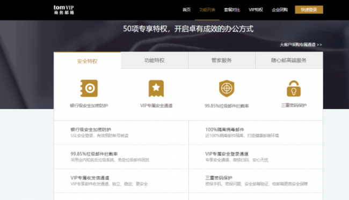Image resolution: width=349 pixels, height=200 pixels.
Task: Click the 银行级安全加密防护 label under safe icon
Action: click(x=89, y=105)
